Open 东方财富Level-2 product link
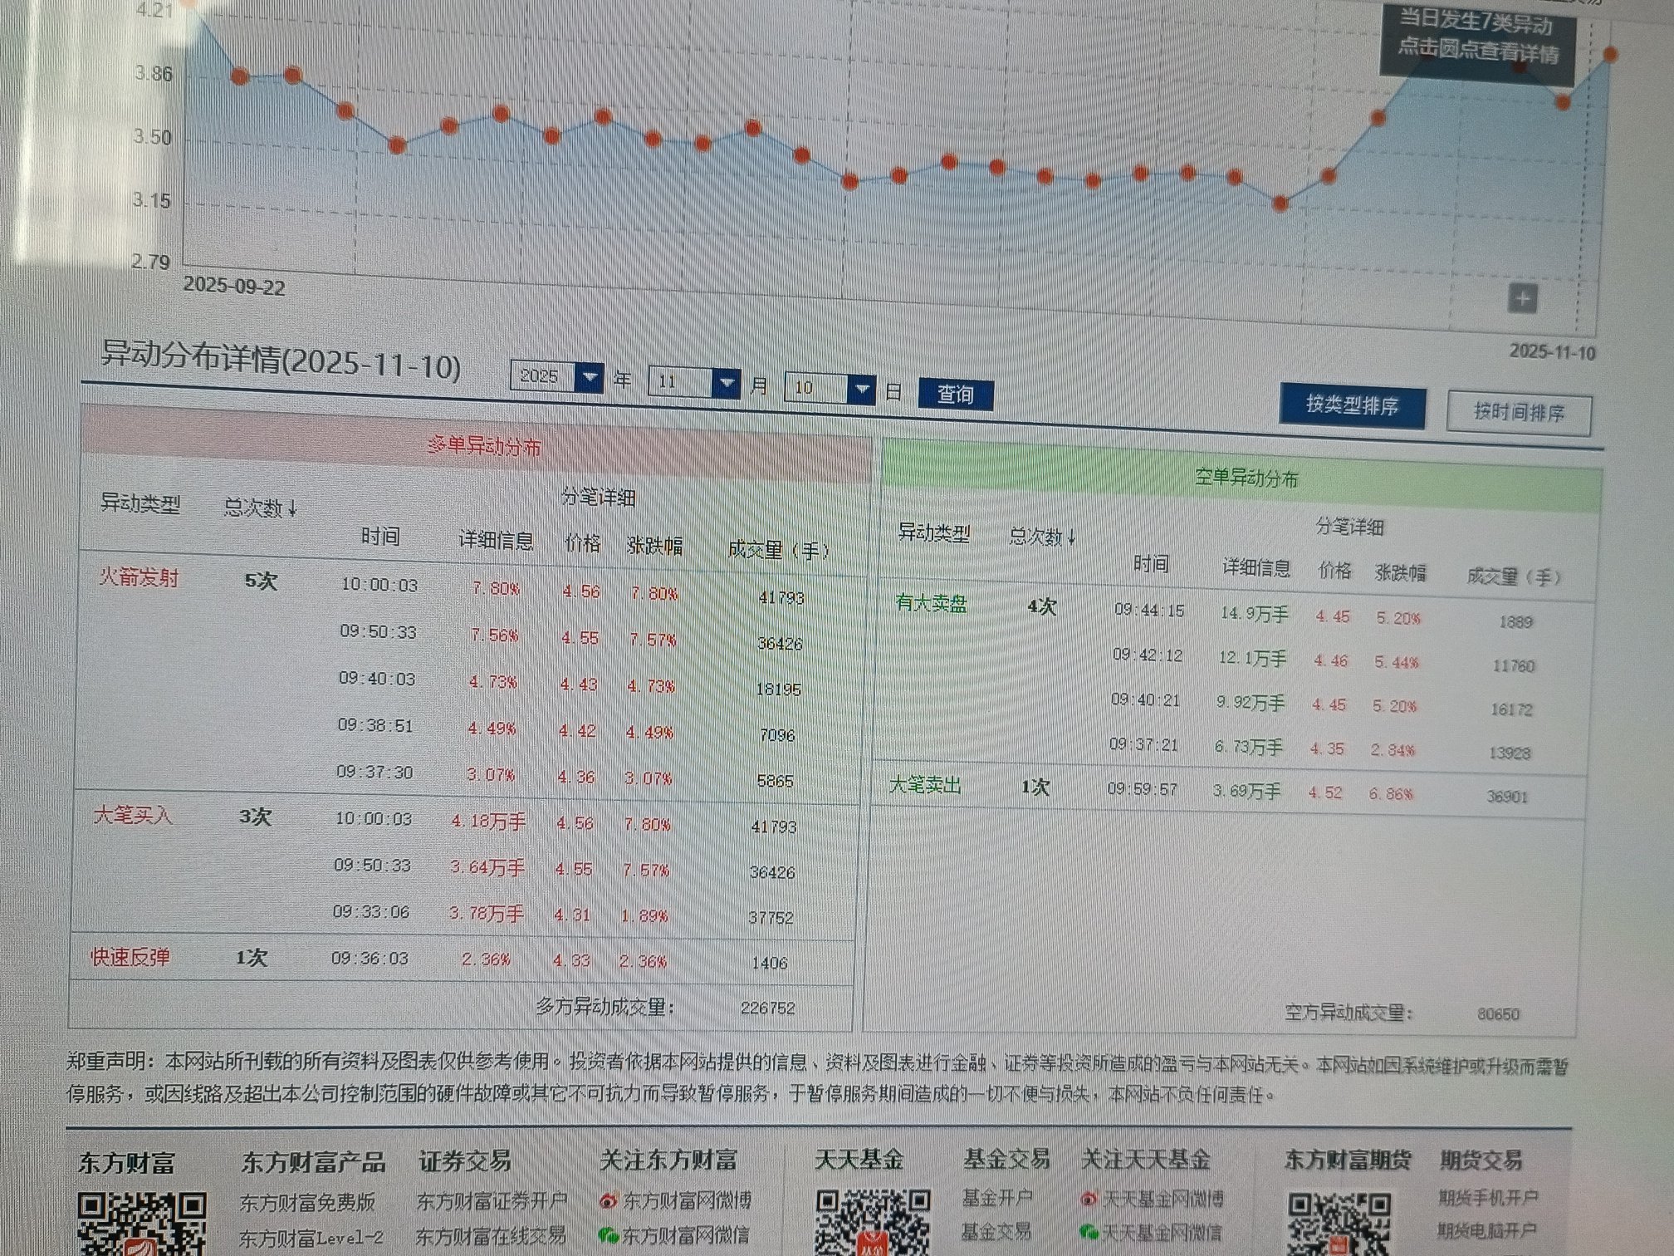This screenshot has width=1674, height=1256. pos(311,1238)
